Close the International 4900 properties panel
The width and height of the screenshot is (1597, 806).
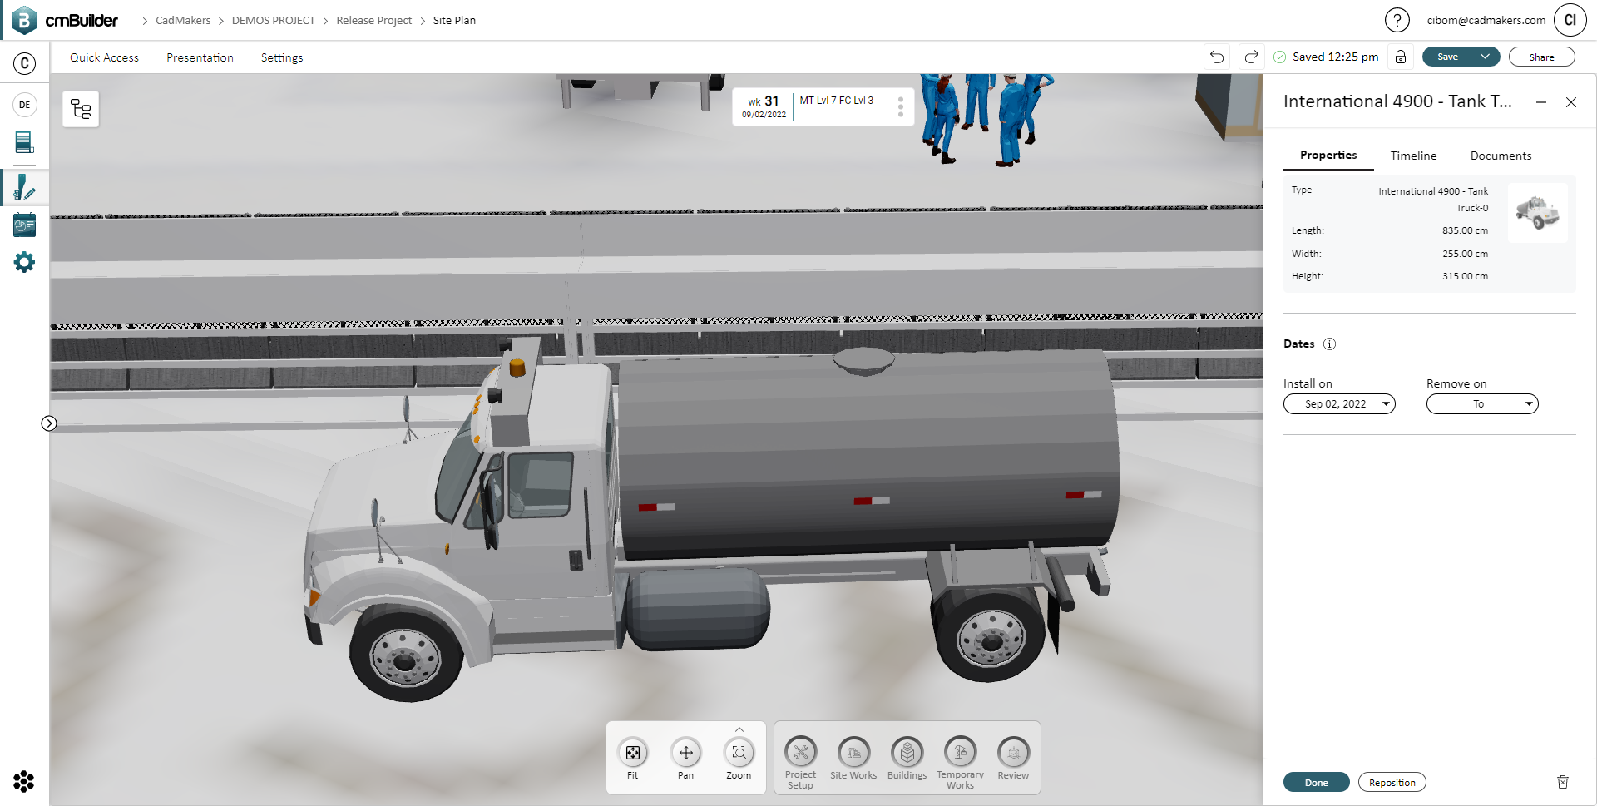pyautogui.click(x=1571, y=102)
